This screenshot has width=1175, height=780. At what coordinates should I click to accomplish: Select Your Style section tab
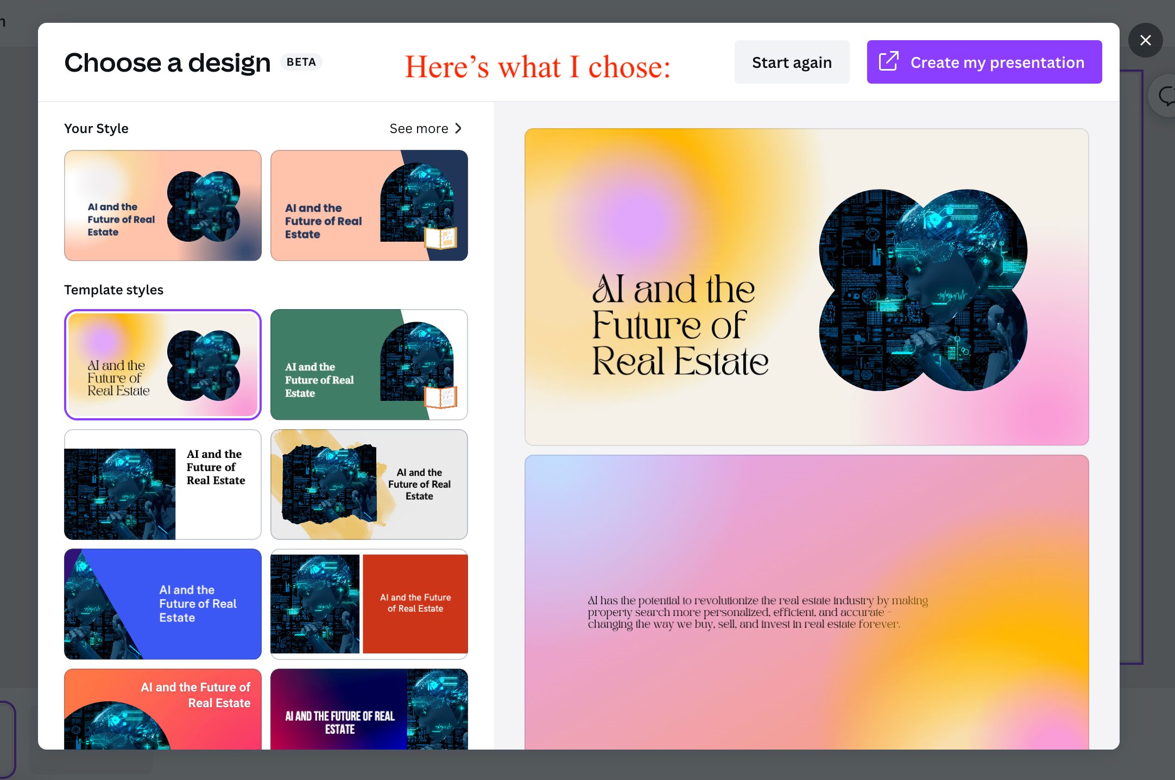96,128
